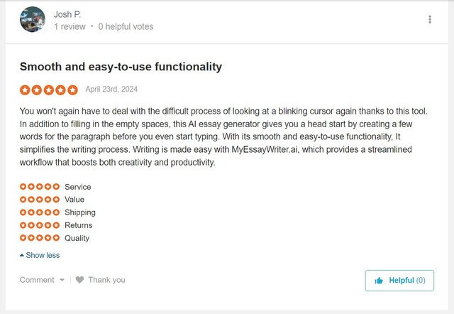Open the Josh P. reviewer name
This screenshot has width=454, height=314.
pos(67,14)
